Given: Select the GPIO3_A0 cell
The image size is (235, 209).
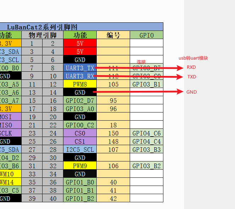Looking at the screenshot, I should tap(80, 109).
